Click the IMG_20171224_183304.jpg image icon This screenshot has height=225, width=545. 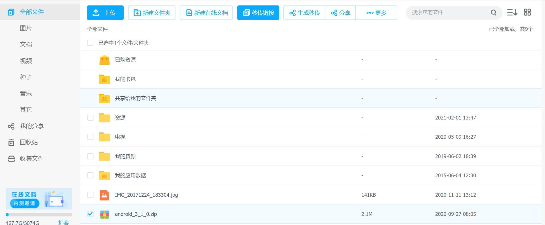pos(104,195)
